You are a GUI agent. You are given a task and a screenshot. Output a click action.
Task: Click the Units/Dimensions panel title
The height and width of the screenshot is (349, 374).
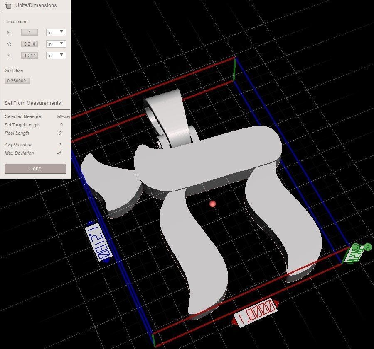36,5
